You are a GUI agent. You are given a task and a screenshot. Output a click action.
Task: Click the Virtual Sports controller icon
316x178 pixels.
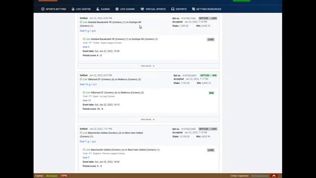[x=142, y=9]
